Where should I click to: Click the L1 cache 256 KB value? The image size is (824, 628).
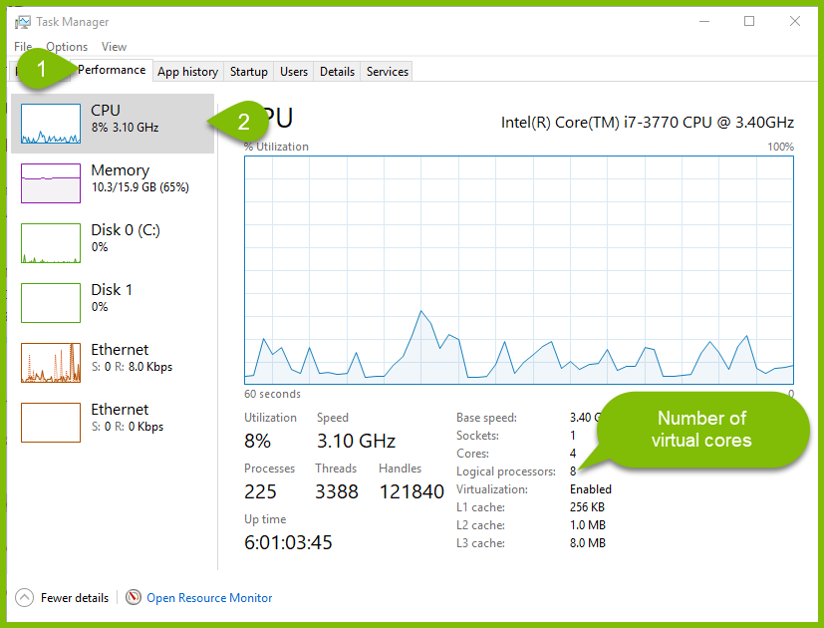click(587, 507)
